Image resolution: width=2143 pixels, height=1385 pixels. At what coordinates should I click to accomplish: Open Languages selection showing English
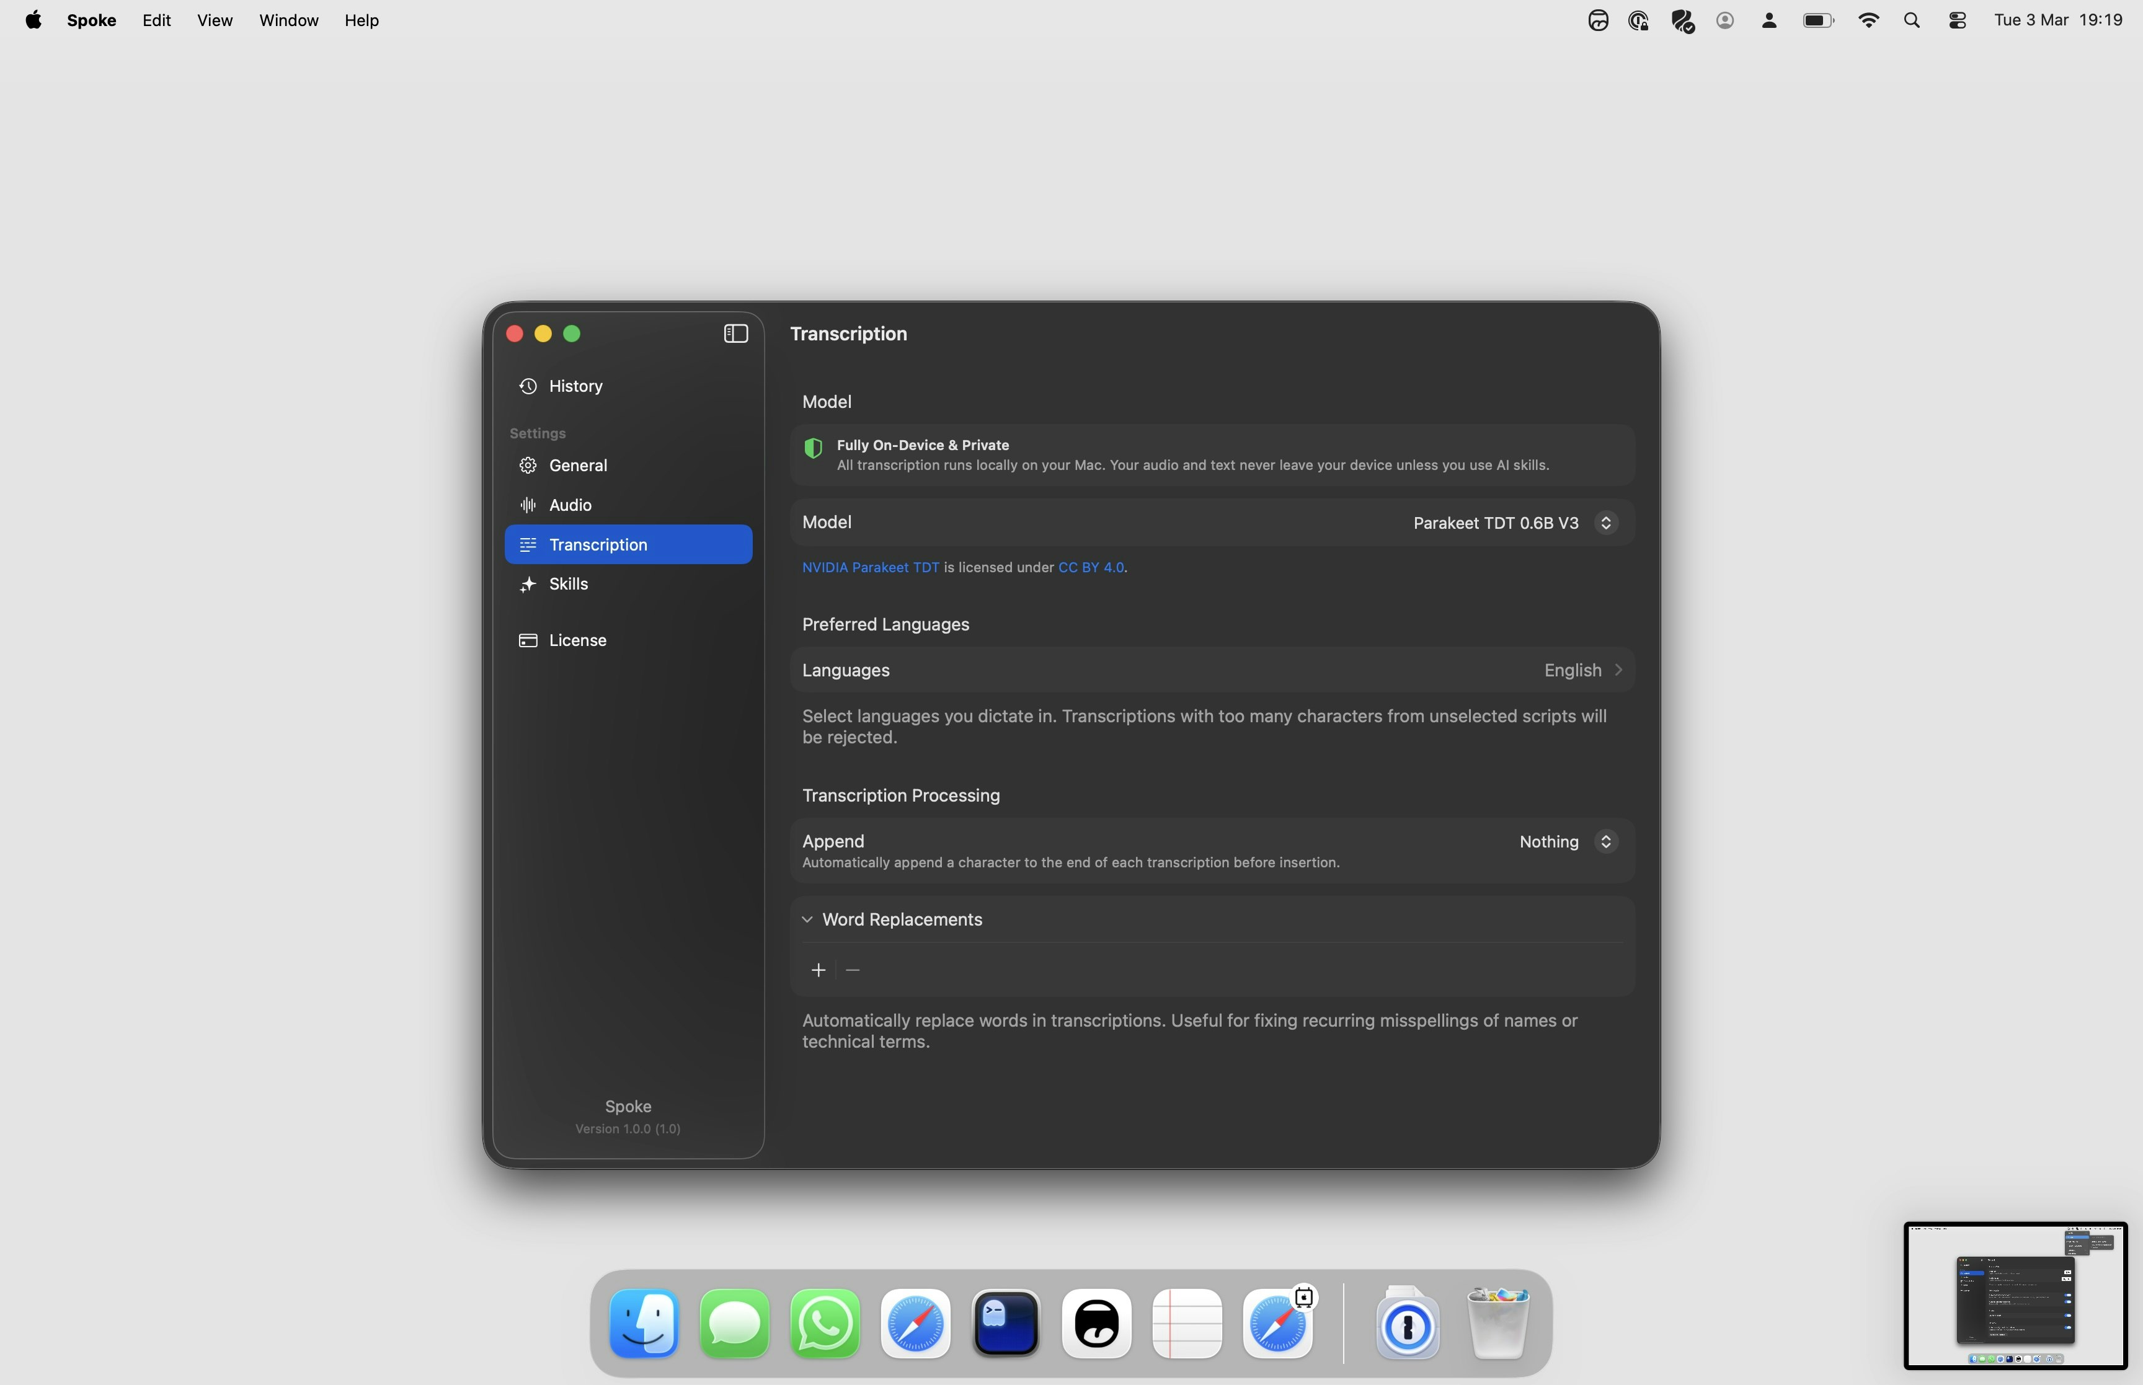[x=1582, y=670]
